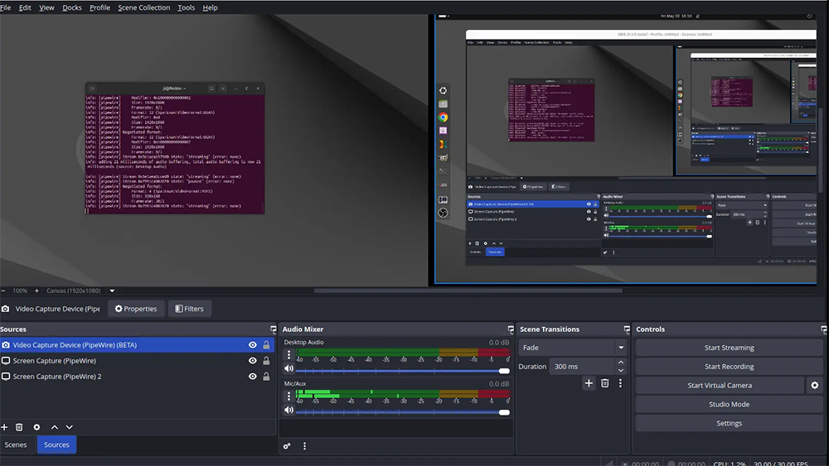This screenshot has width=829, height=466.
Task: Click the 100% zoom level text
Action: click(x=20, y=291)
